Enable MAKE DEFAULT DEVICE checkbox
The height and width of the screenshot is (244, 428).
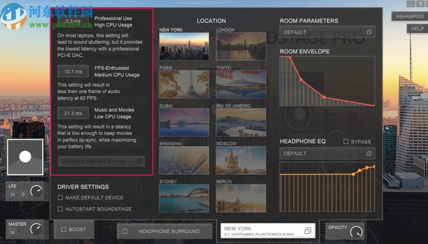pyautogui.click(x=60, y=197)
